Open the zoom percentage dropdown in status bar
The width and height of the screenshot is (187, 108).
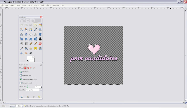(x=22, y=106)
